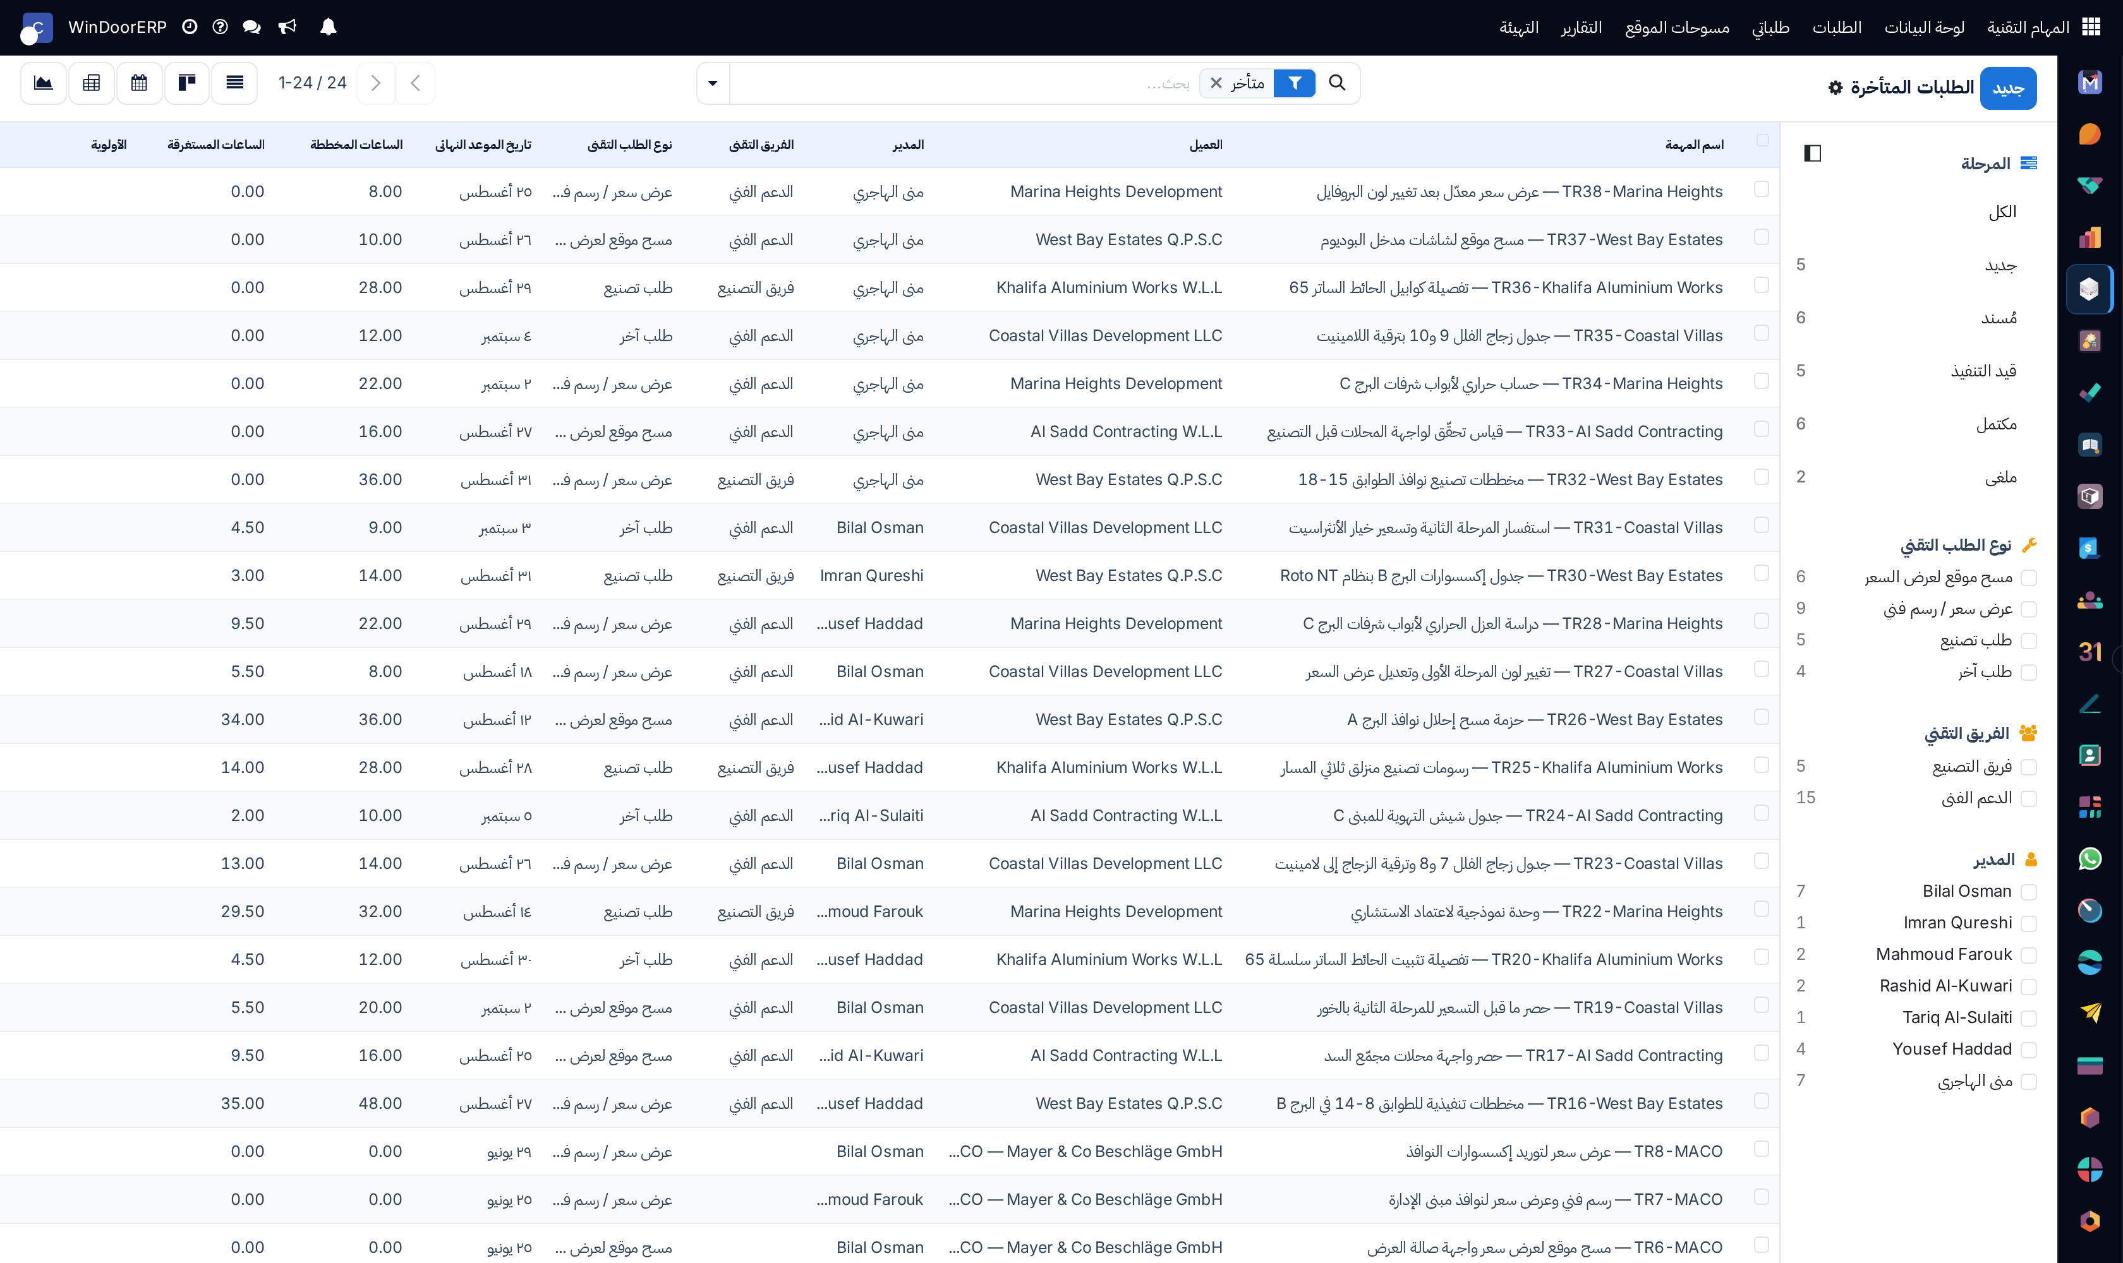Go to previous page chevron
This screenshot has width=2123, height=1263.
[x=416, y=83]
